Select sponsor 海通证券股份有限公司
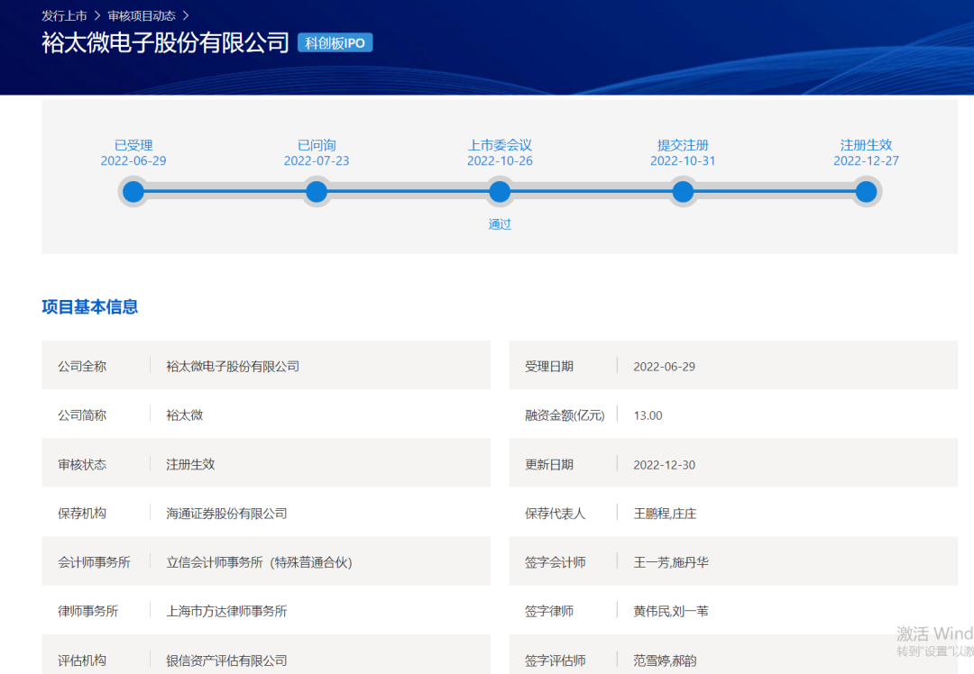 (226, 514)
